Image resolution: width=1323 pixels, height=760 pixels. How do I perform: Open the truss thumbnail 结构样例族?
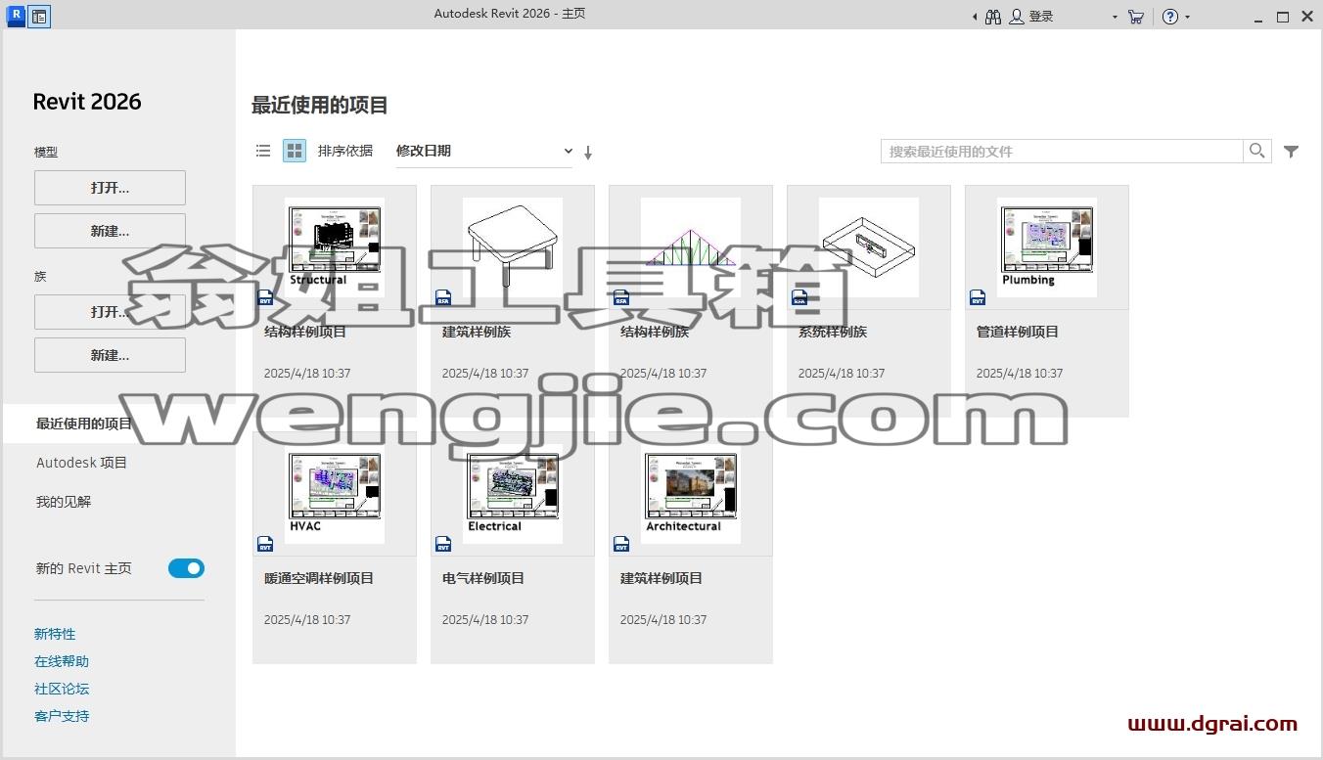coord(691,247)
